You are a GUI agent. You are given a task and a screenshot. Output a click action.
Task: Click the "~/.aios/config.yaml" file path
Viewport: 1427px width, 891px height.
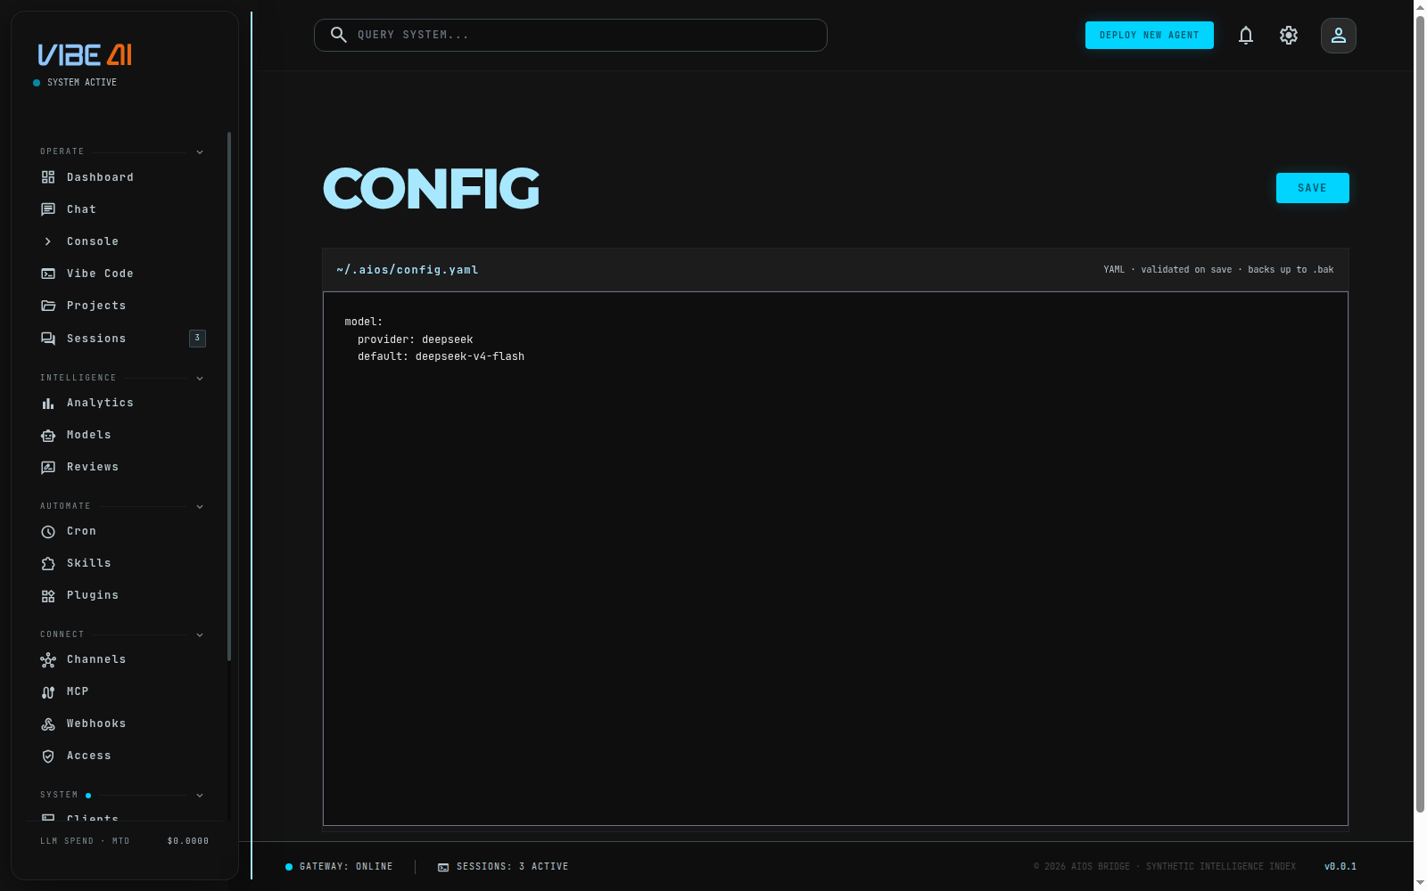(x=408, y=270)
